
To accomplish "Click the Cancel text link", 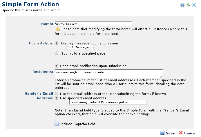I will (x=190, y=133).
